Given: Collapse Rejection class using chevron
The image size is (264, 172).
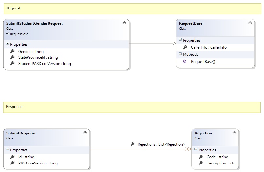Looking at the screenshot, I should pos(234,133).
